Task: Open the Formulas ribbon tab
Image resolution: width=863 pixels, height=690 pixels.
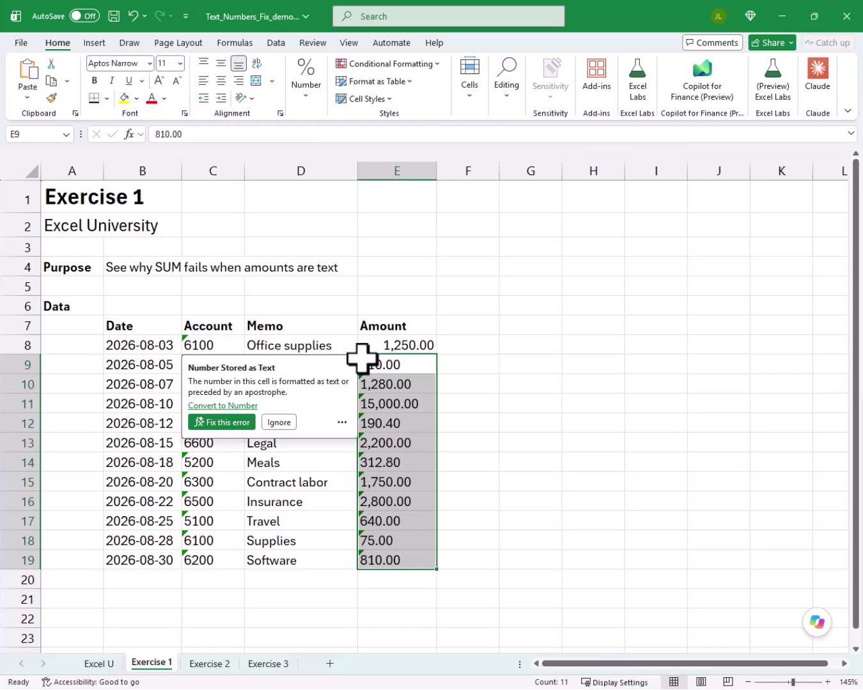Action: coord(235,43)
